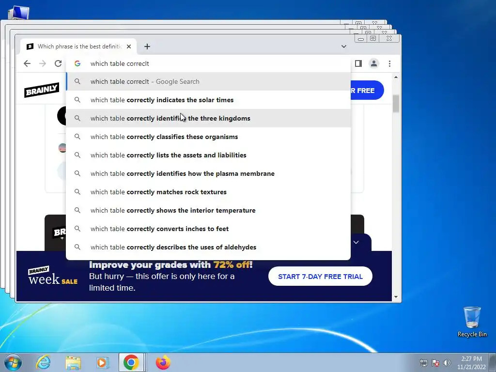This screenshot has height=372, width=496.
Task: Choose suggestion 'correctly indicates the solar times'
Action: [x=208, y=100]
